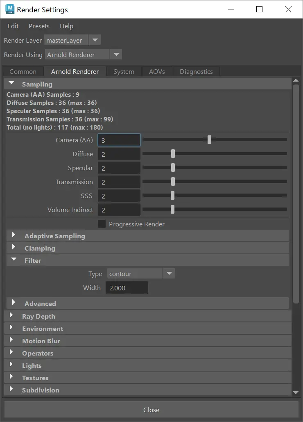
Task: Open the Render Layer masterLayer dropdown
Action: [72, 40]
